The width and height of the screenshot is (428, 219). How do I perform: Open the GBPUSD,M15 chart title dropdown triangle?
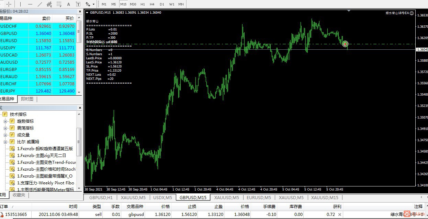coord(87,13)
